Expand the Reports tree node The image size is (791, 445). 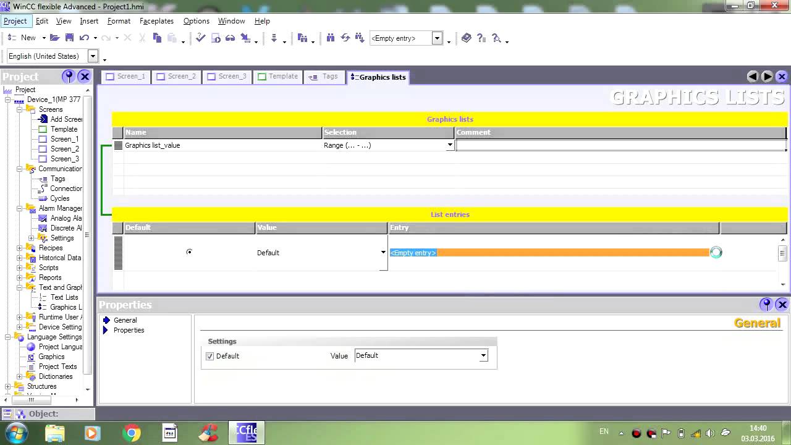click(20, 278)
